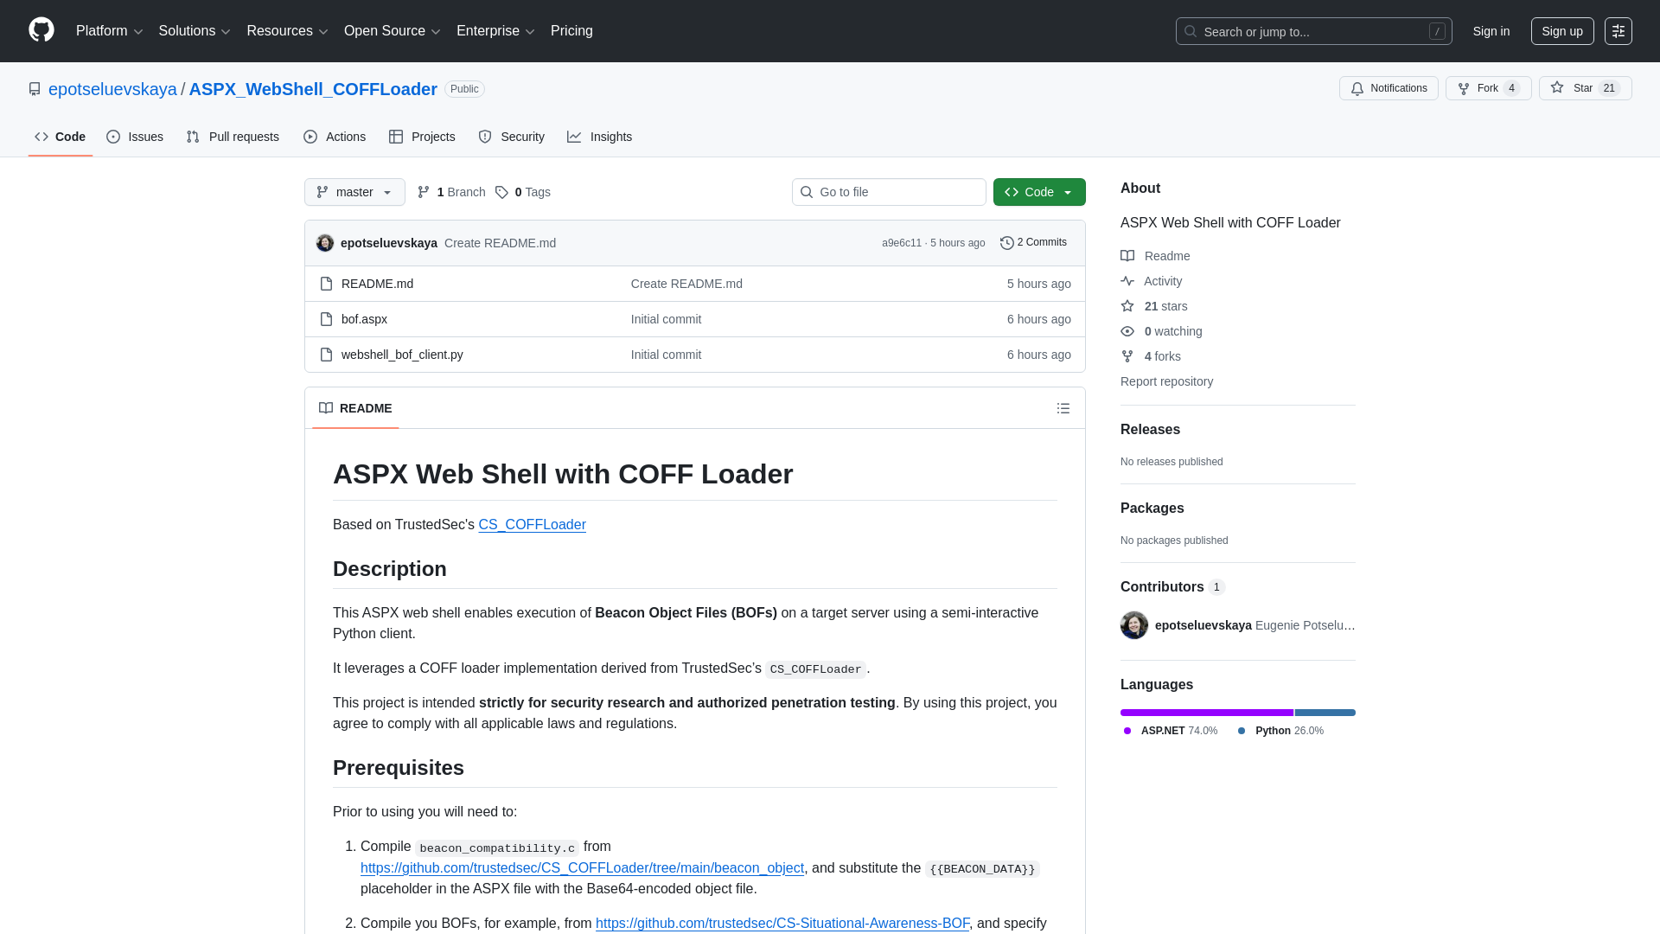Click the file icon beside bof.aspx
Screen dimensions: 1660x934
[326, 319]
